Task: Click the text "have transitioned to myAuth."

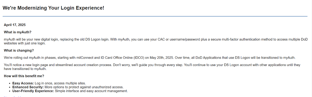Action: pyautogui.click(x=25, y=69)
